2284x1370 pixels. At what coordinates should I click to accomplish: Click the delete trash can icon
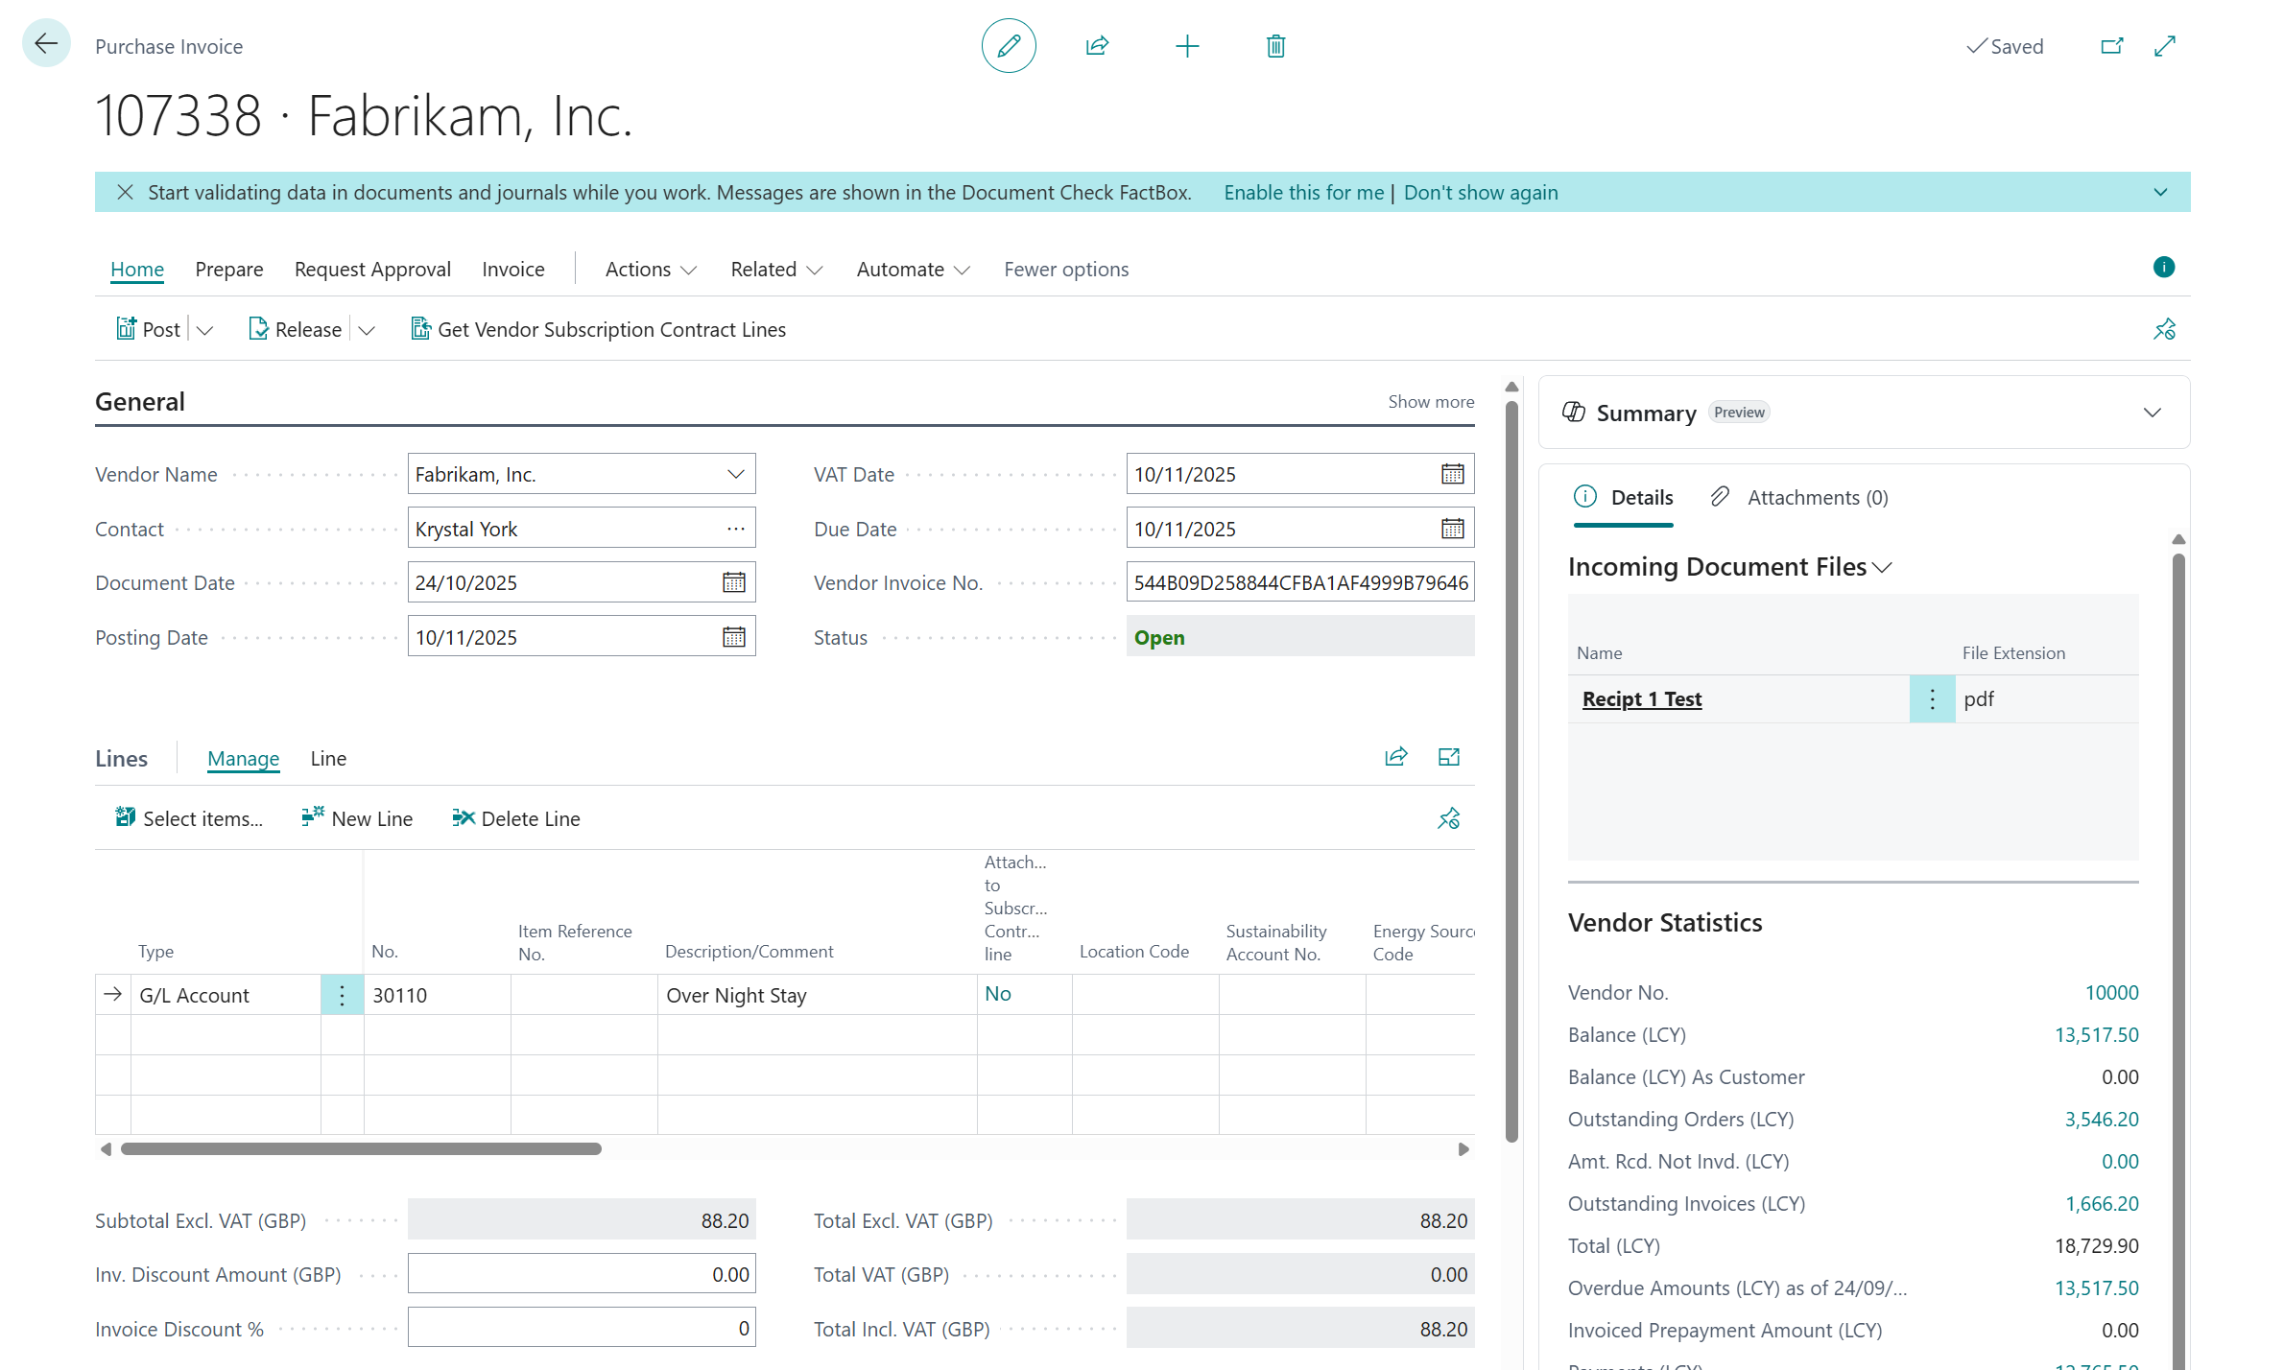[1275, 46]
